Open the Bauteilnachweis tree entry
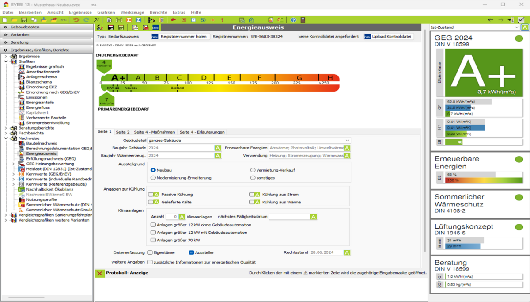 (x=42, y=143)
